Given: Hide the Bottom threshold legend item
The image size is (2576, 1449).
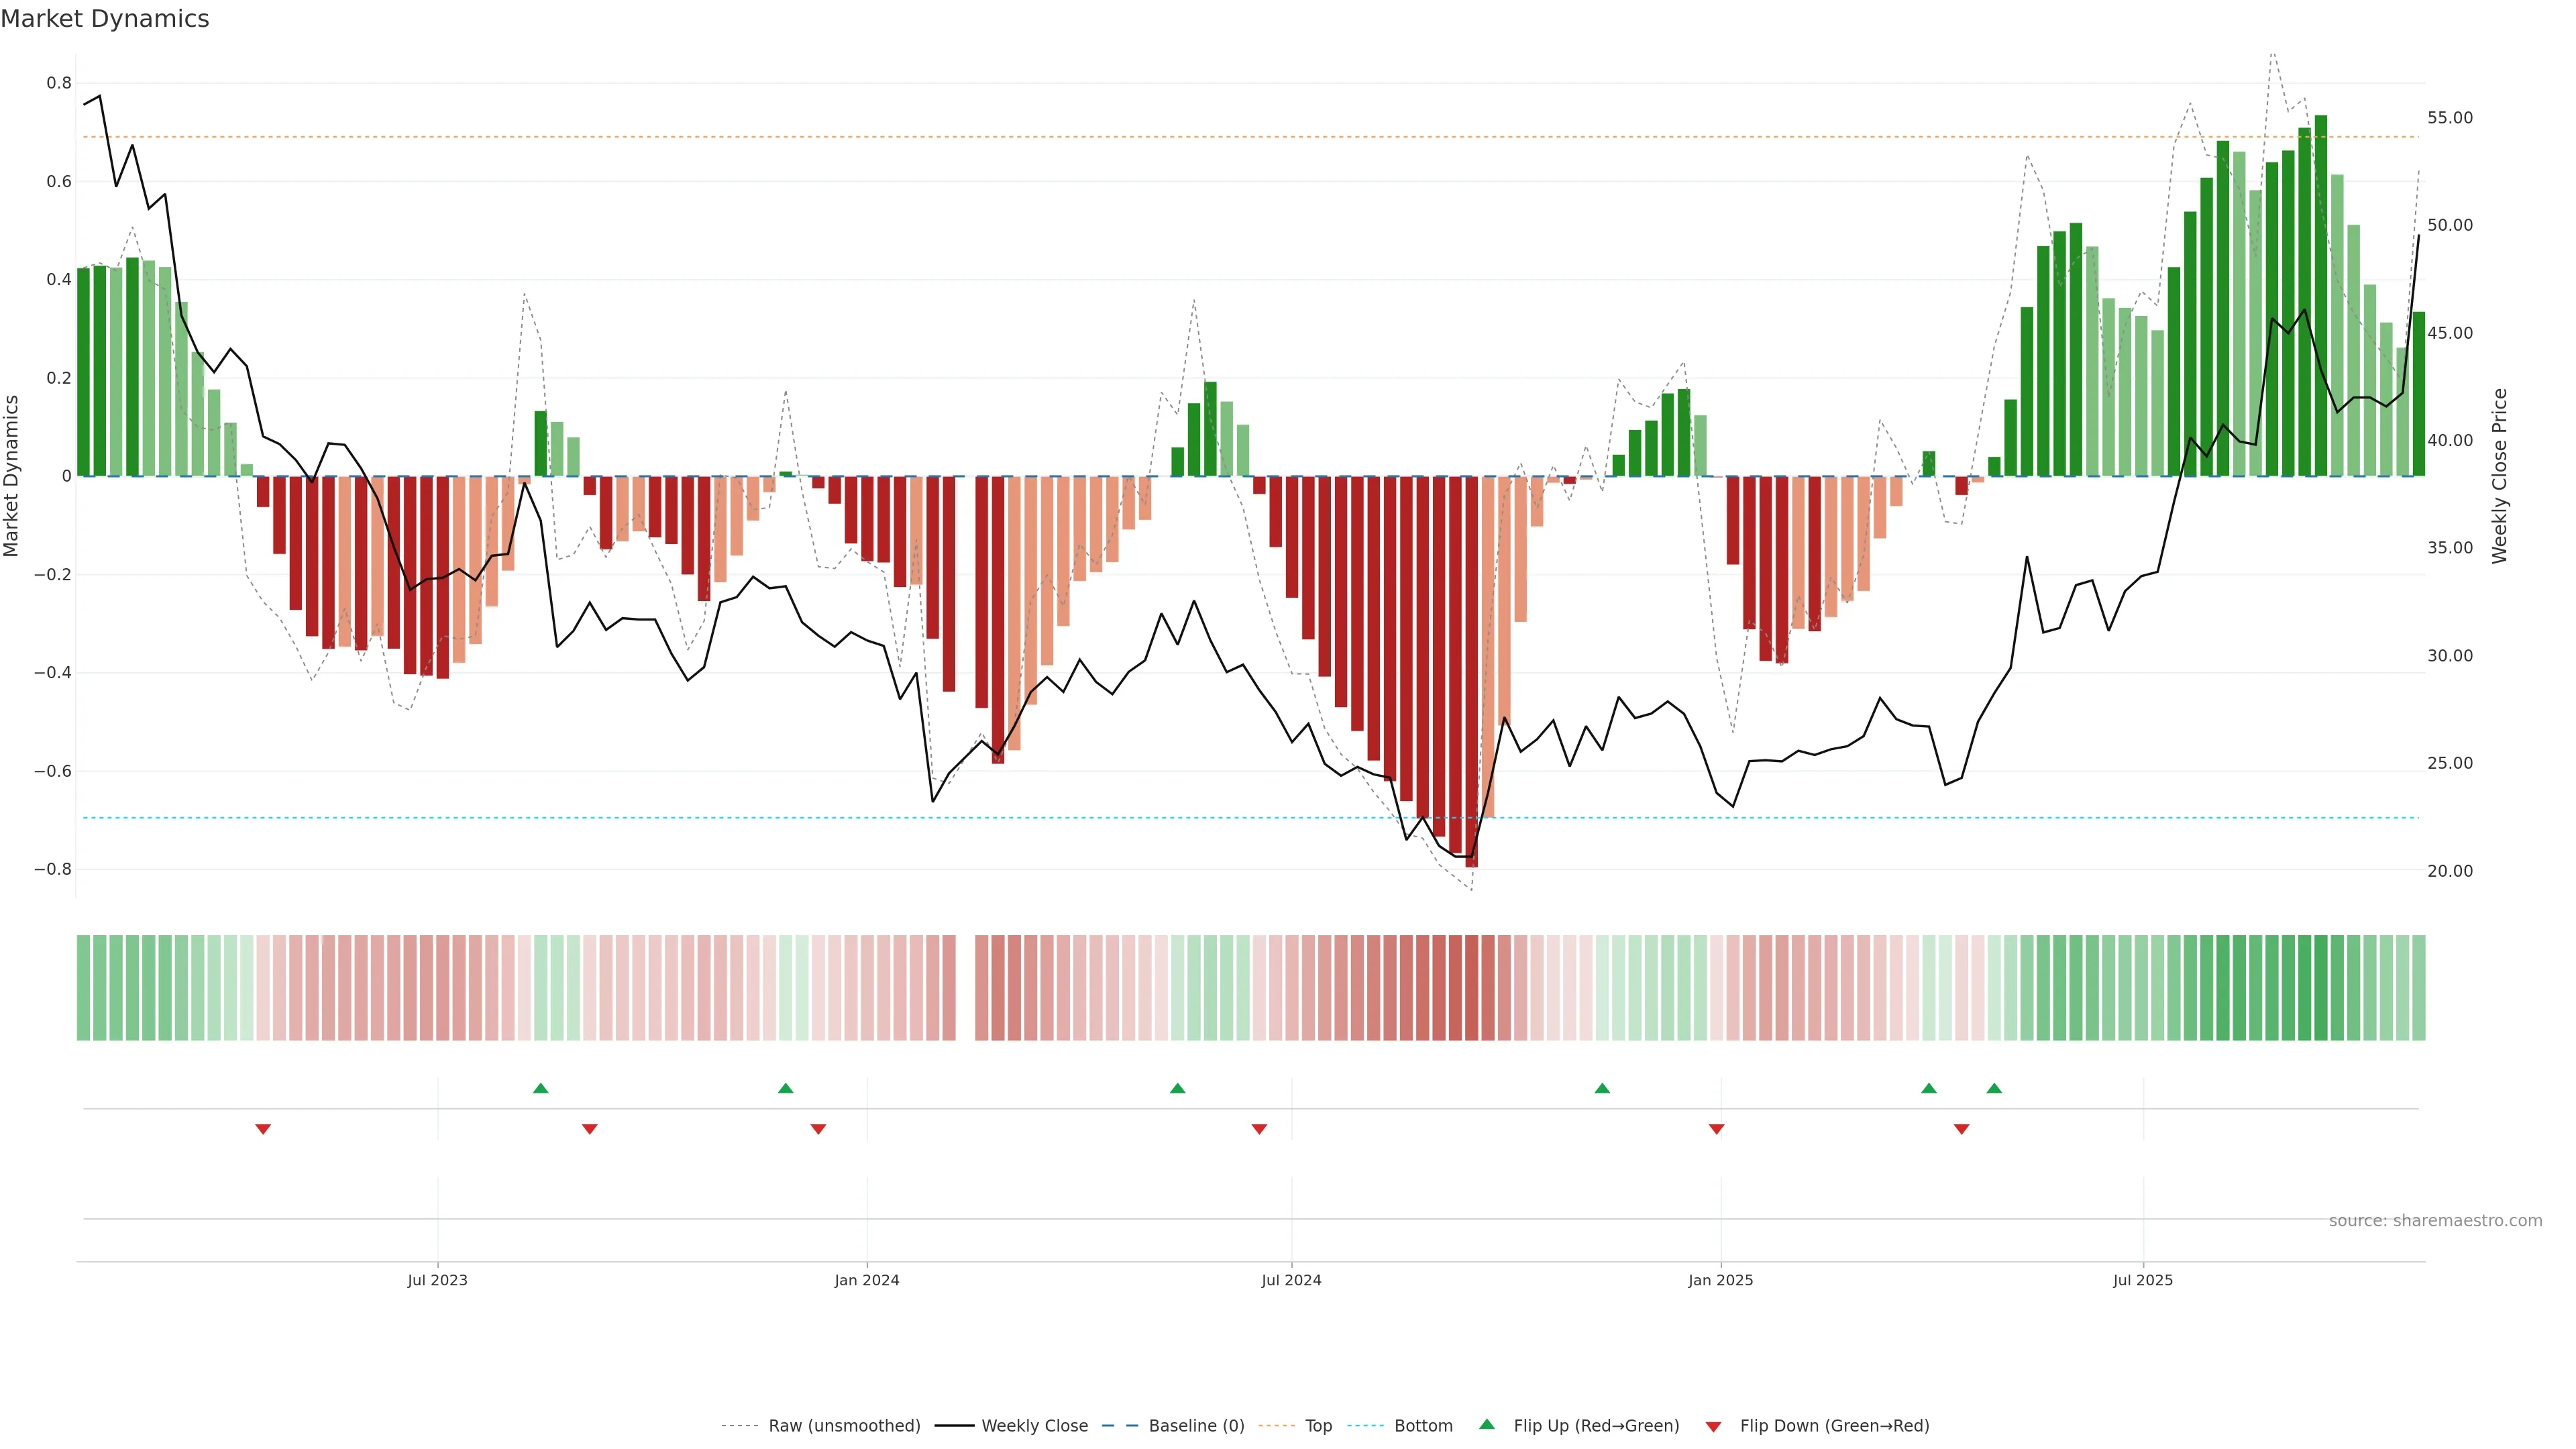Looking at the screenshot, I should pyautogui.click(x=1423, y=1426).
